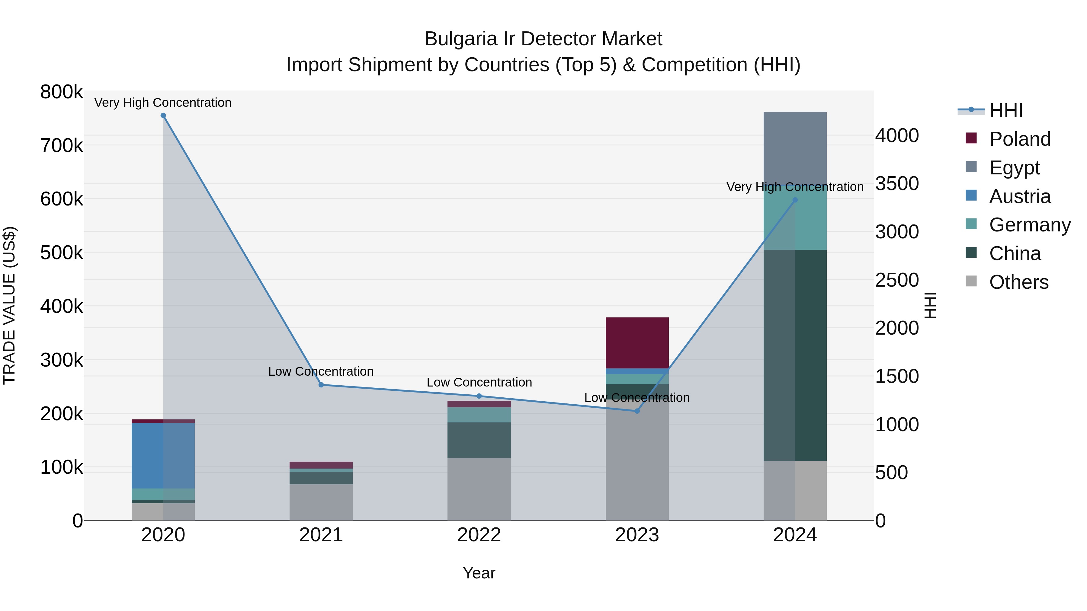
Task: Select the Egypt segment in the 2024 bar
Action: point(795,148)
